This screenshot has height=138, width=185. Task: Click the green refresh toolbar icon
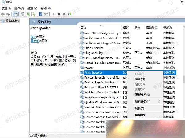[x=28, y=14]
